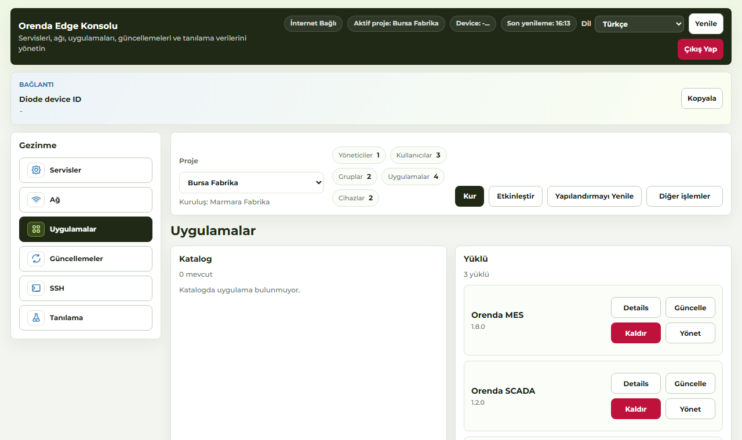
Task: Click the Katalogda uygulama bulunmuyor message
Action: [239, 290]
